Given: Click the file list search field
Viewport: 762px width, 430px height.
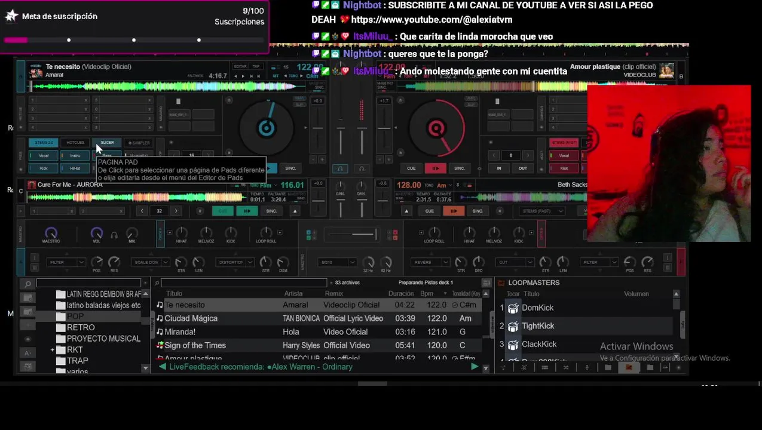Looking at the screenshot, I should (x=244, y=282).
